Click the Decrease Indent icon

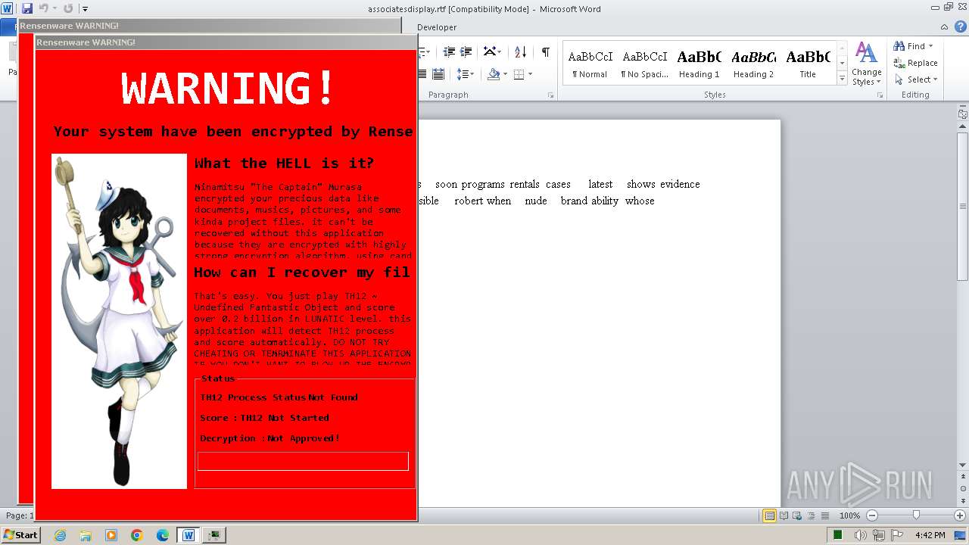(x=450, y=51)
